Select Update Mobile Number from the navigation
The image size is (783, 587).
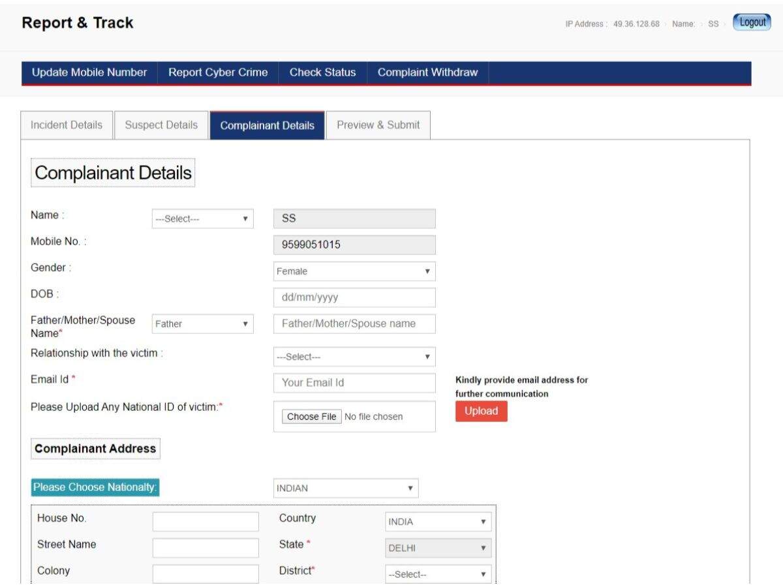point(89,72)
